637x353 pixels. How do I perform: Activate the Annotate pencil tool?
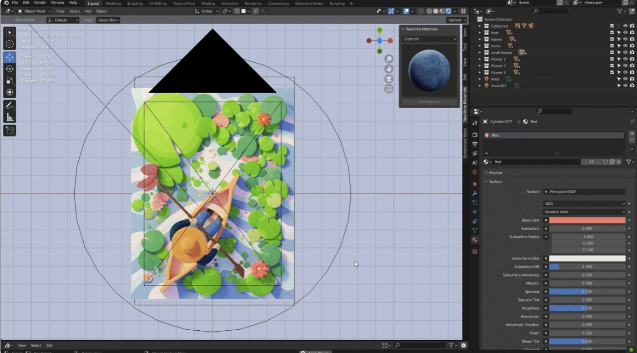(x=10, y=105)
